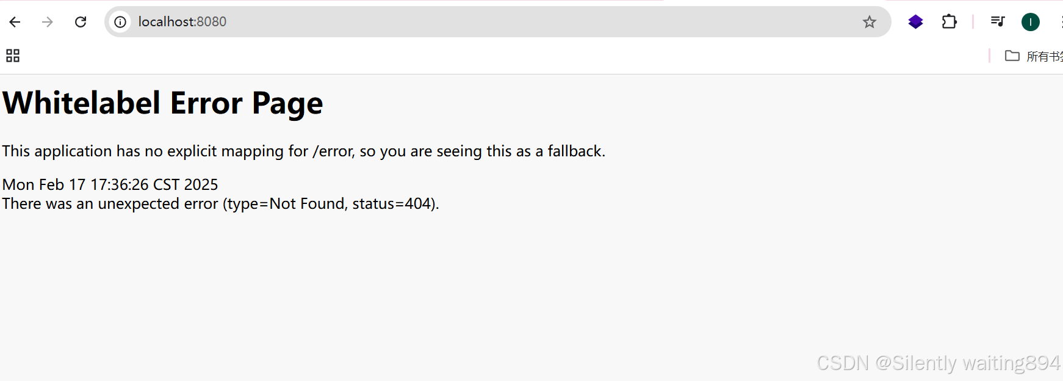This screenshot has width=1063, height=381.
Task: Click the 所有书签 bookmarks label text
Action: 1042,56
